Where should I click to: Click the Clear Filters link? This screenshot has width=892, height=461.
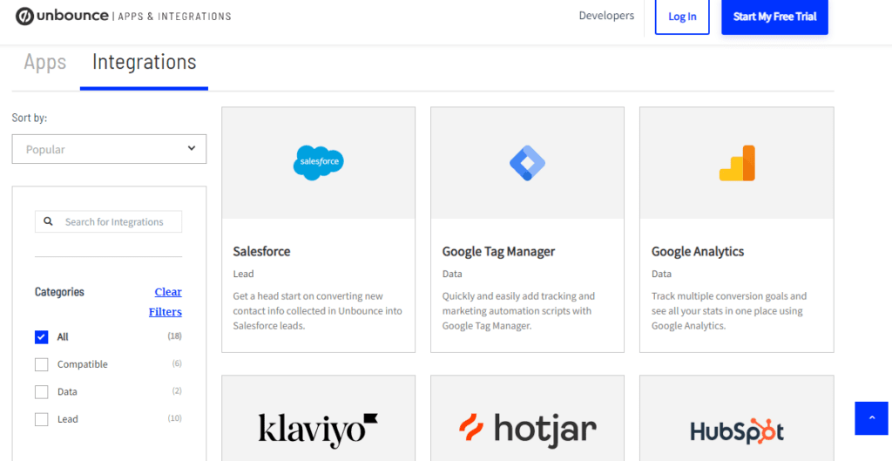click(x=166, y=302)
